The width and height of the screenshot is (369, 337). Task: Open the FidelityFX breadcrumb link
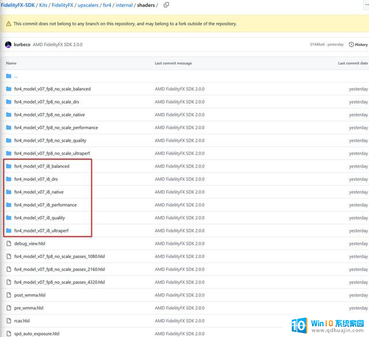click(62, 5)
